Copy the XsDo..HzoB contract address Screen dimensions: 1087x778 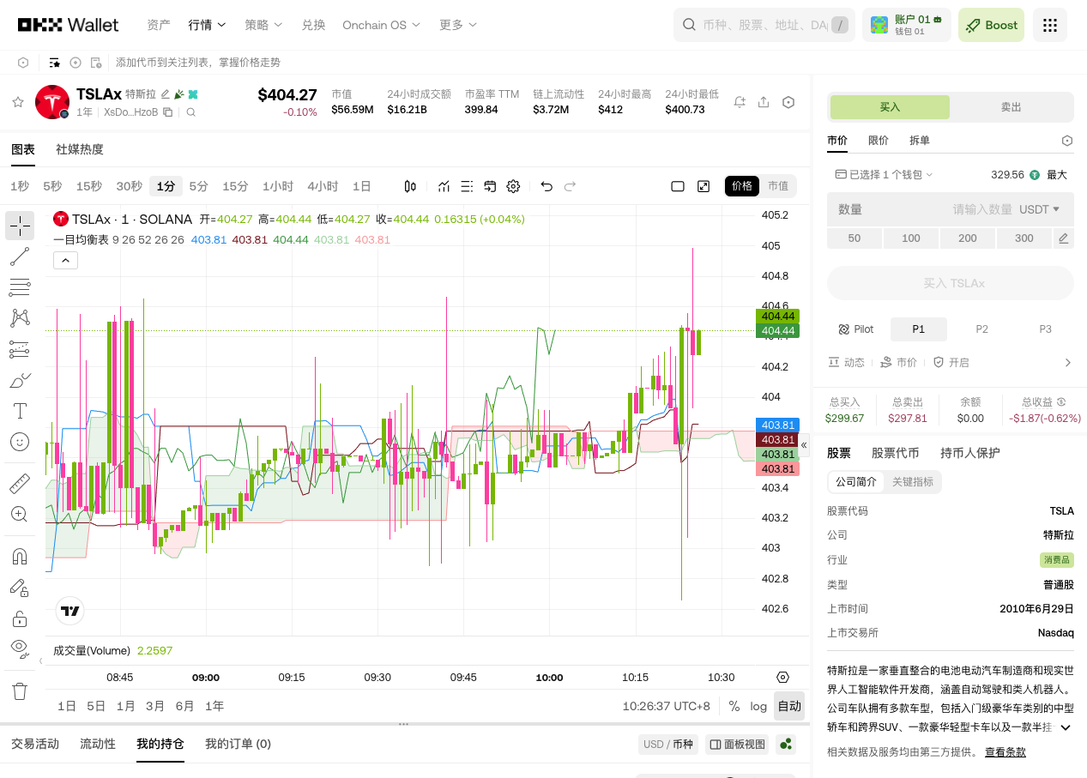point(168,112)
